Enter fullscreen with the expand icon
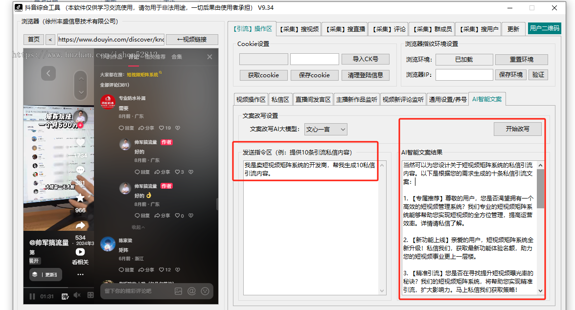The width and height of the screenshot is (575, 310). 90,295
